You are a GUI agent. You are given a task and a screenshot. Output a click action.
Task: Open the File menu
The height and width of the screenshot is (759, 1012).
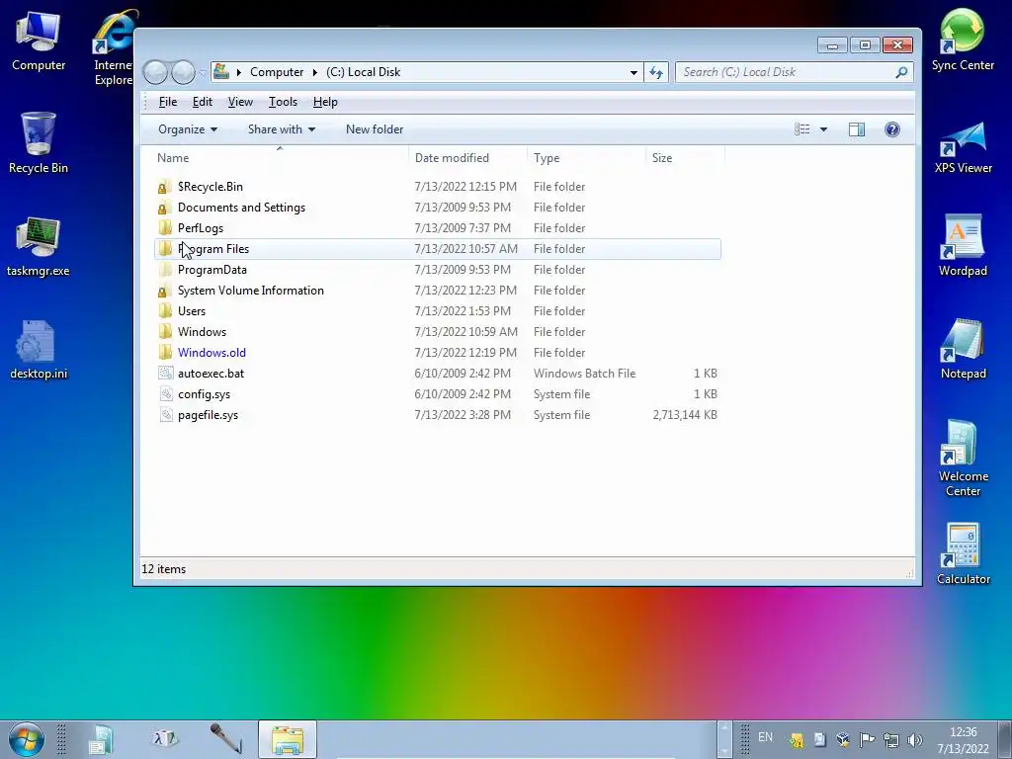pyautogui.click(x=168, y=102)
